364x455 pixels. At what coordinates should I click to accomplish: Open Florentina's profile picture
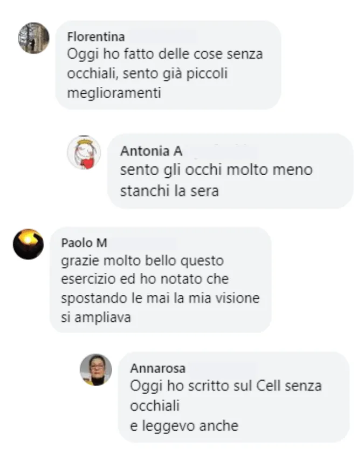(x=33, y=38)
